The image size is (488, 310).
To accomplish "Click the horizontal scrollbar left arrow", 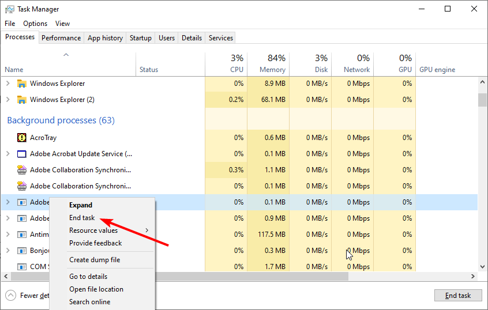I will pos(6,276).
